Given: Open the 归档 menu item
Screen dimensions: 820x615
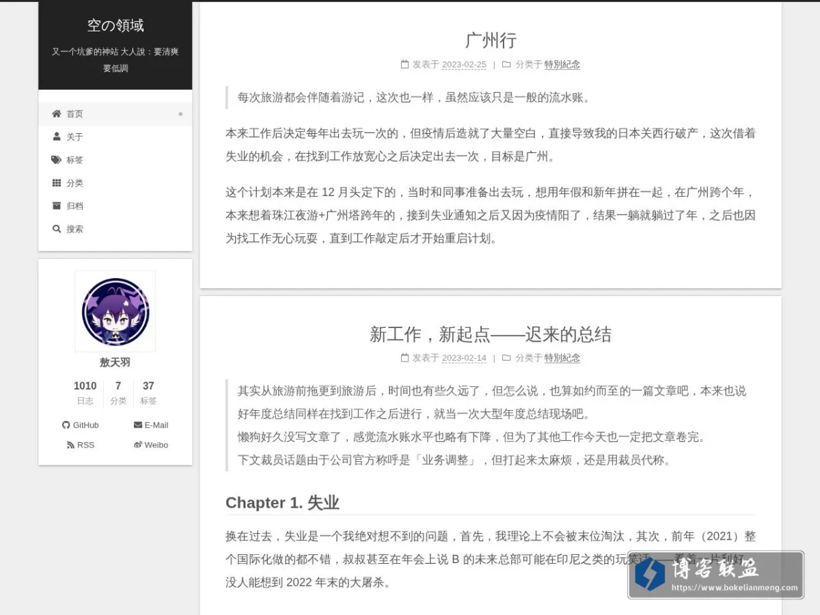Looking at the screenshot, I should [115, 206].
